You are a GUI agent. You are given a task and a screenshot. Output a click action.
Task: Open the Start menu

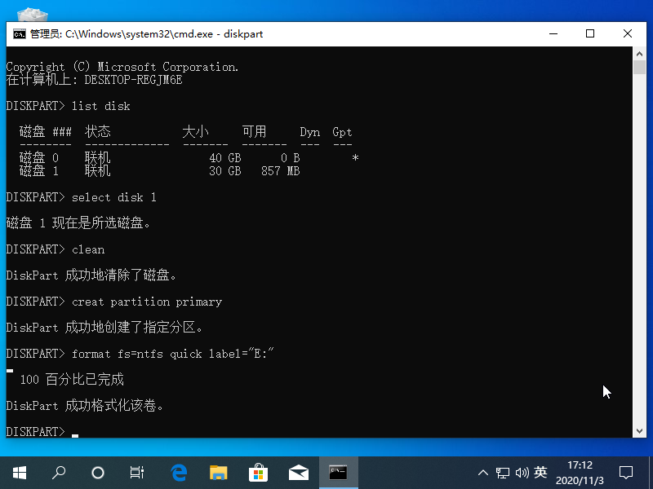pos(18,473)
